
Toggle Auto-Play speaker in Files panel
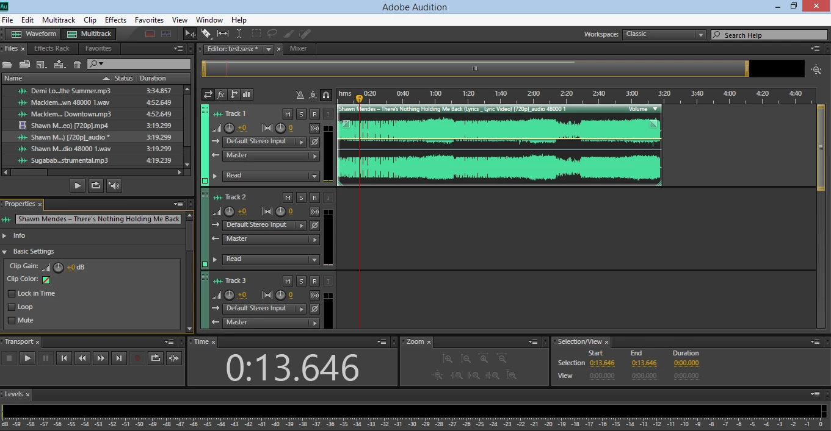[114, 185]
